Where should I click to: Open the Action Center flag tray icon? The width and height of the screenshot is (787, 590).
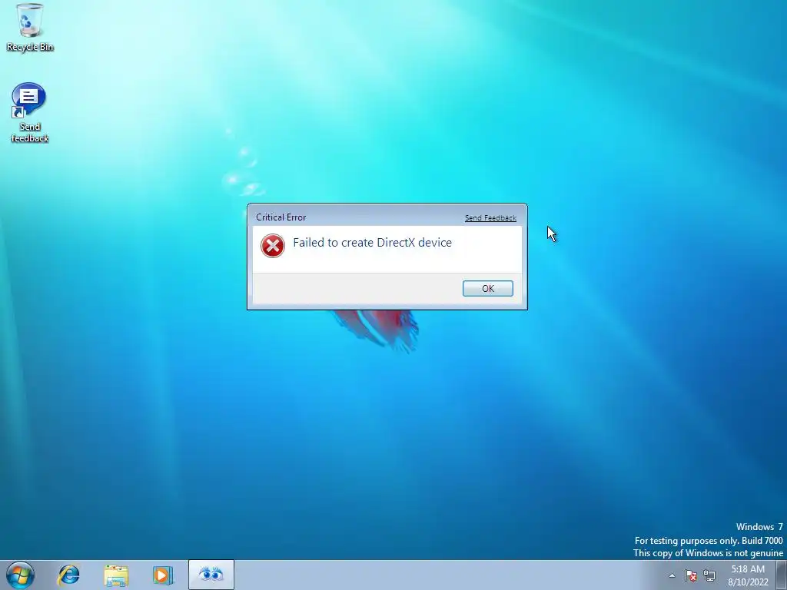click(x=691, y=575)
